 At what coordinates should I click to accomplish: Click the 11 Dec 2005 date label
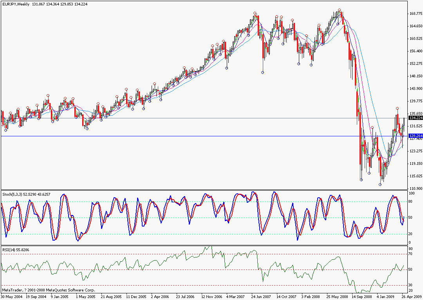point(136,297)
